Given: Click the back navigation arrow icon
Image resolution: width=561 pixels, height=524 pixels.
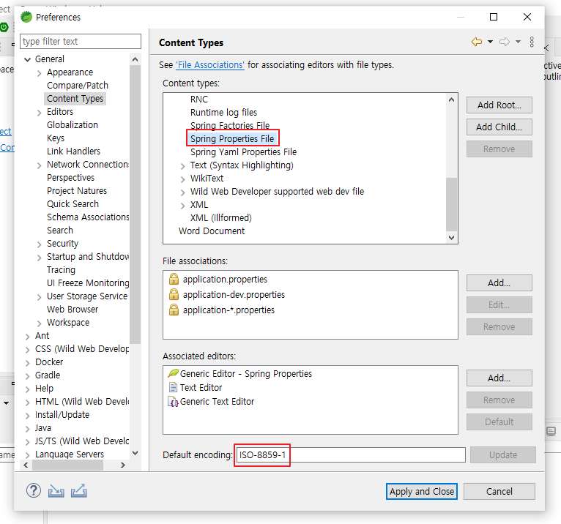Looking at the screenshot, I should click(477, 42).
